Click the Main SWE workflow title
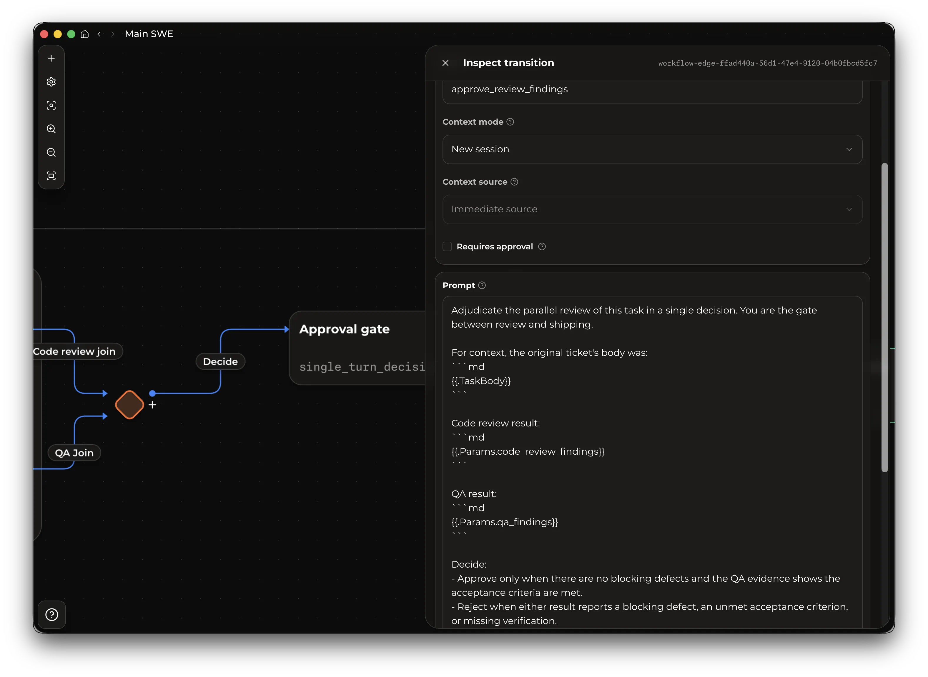The height and width of the screenshot is (677, 928). [149, 34]
